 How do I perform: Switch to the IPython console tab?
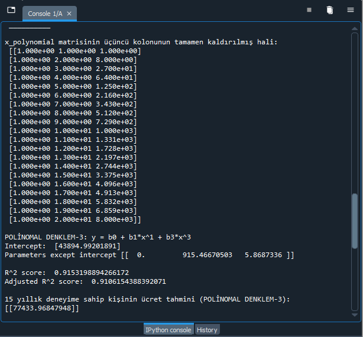(x=168, y=330)
